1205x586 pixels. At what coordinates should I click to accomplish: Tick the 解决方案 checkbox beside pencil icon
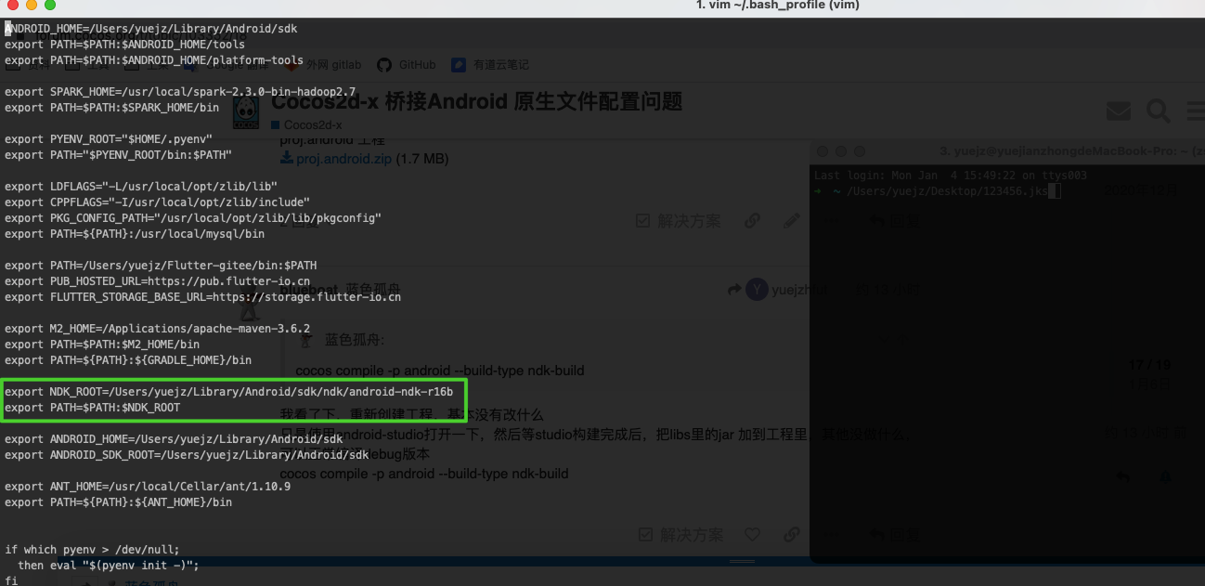(x=643, y=220)
